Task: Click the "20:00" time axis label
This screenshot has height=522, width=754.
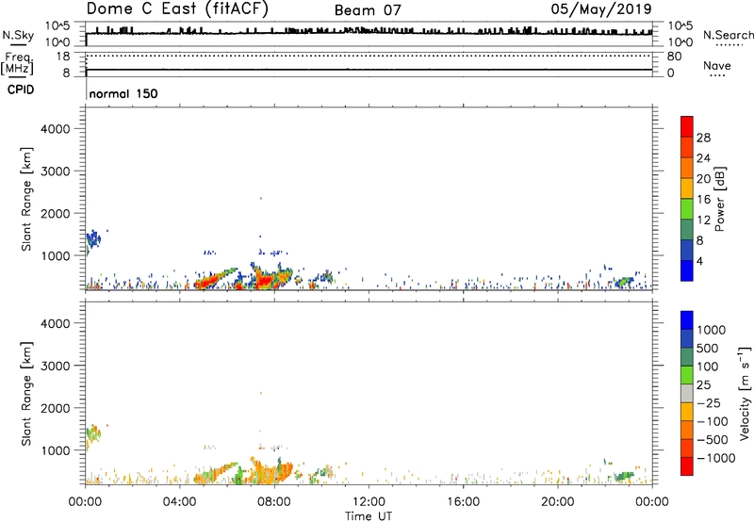Action: coord(557,502)
